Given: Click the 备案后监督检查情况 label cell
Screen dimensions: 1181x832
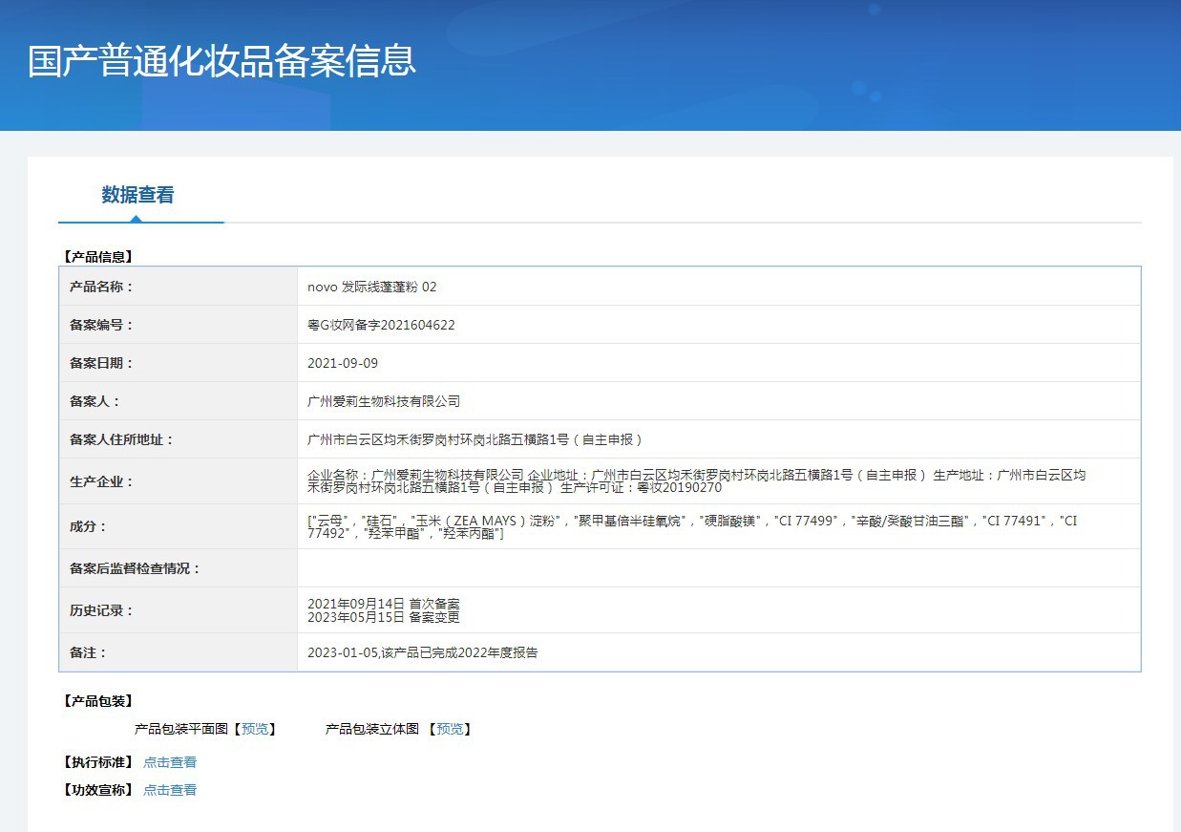Looking at the screenshot, I should click(179, 568).
